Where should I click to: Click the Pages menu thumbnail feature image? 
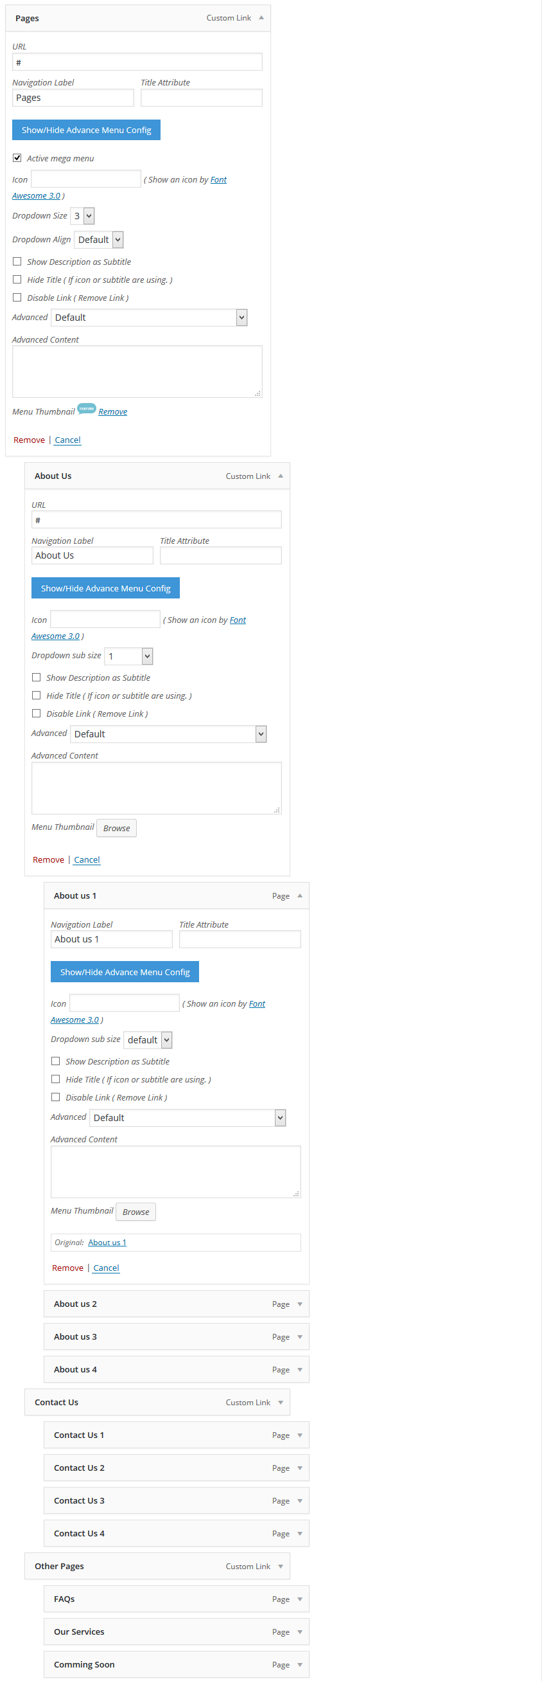[x=86, y=409]
